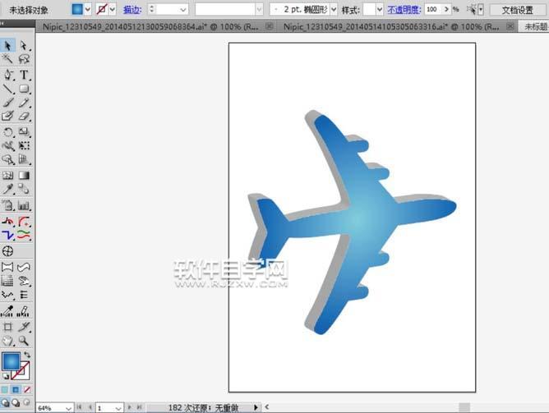
Task: Open the 样式 graphic style dropdown
Action: 379,9
